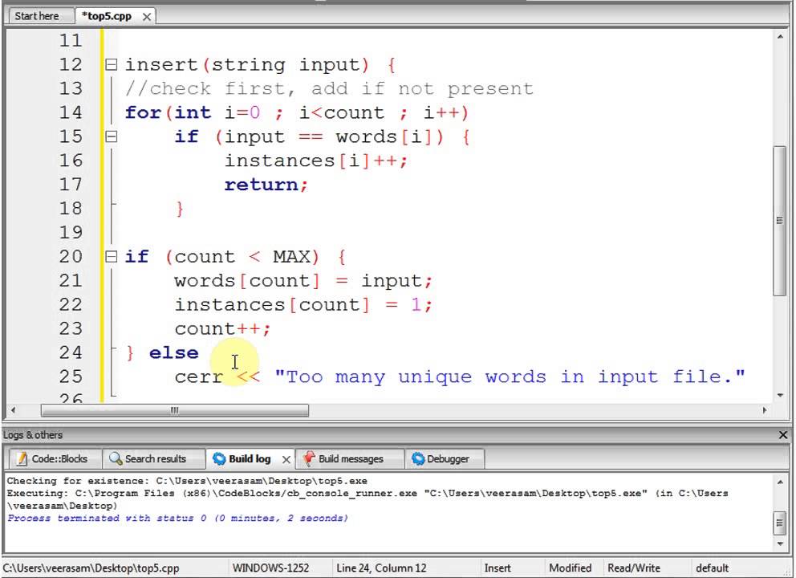The width and height of the screenshot is (796, 578).
Task: Click 'Modified' in the status bar
Action: pos(570,568)
